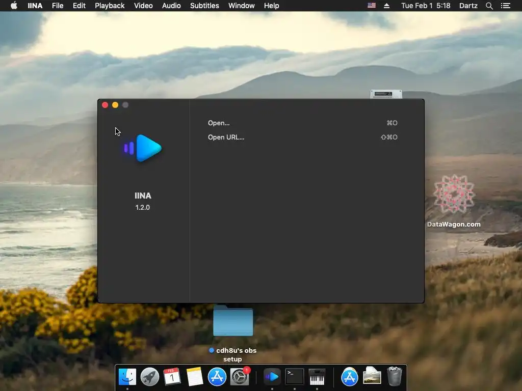Screen dimensions: 522x391
Task: Click the date and time in menu bar
Action: [x=426, y=6]
